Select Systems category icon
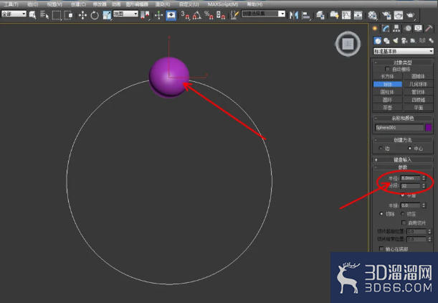Viewport: 438px width, 303px height. pyautogui.click(x=431, y=41)
